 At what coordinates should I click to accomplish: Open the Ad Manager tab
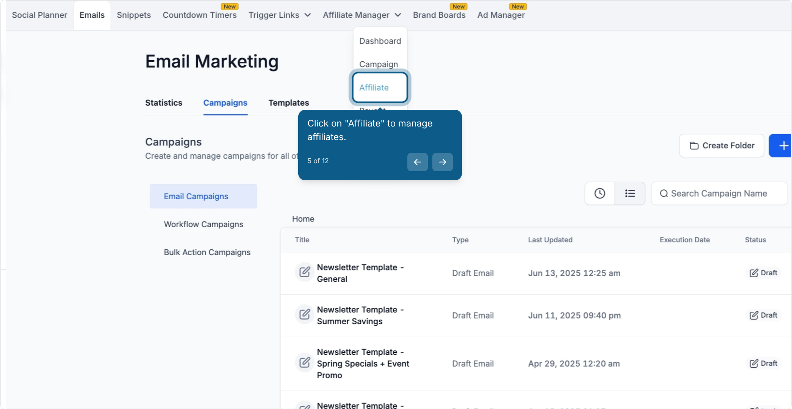[x=501, y=15]
